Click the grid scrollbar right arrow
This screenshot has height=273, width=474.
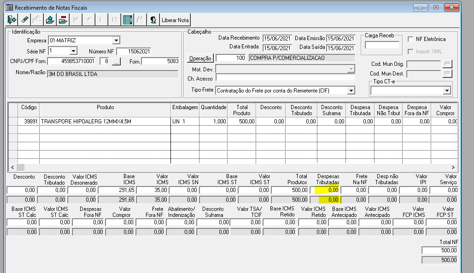click(x=453, y=167)
